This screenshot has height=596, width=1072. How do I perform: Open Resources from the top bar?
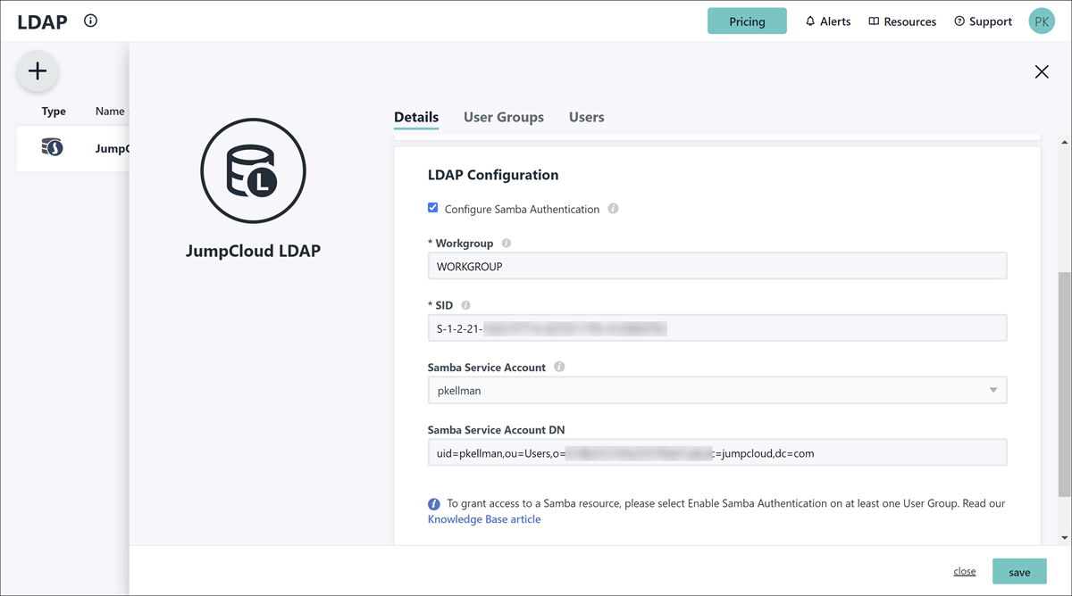[902, 21]
